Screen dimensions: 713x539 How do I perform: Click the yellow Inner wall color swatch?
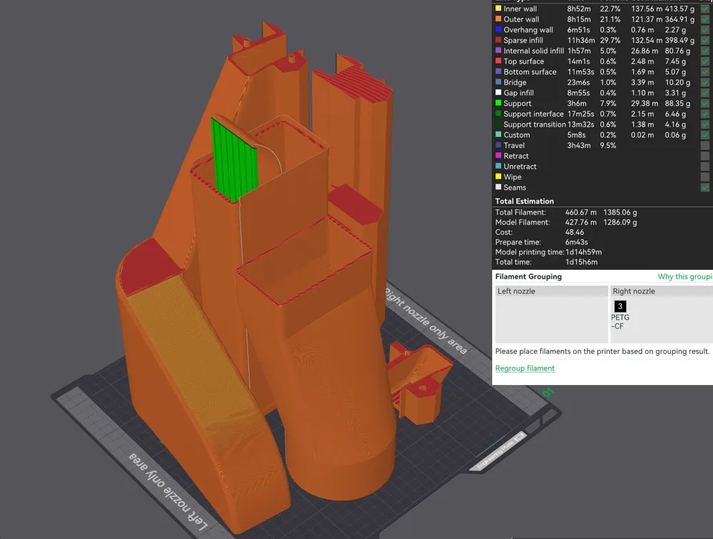(498, 8)
